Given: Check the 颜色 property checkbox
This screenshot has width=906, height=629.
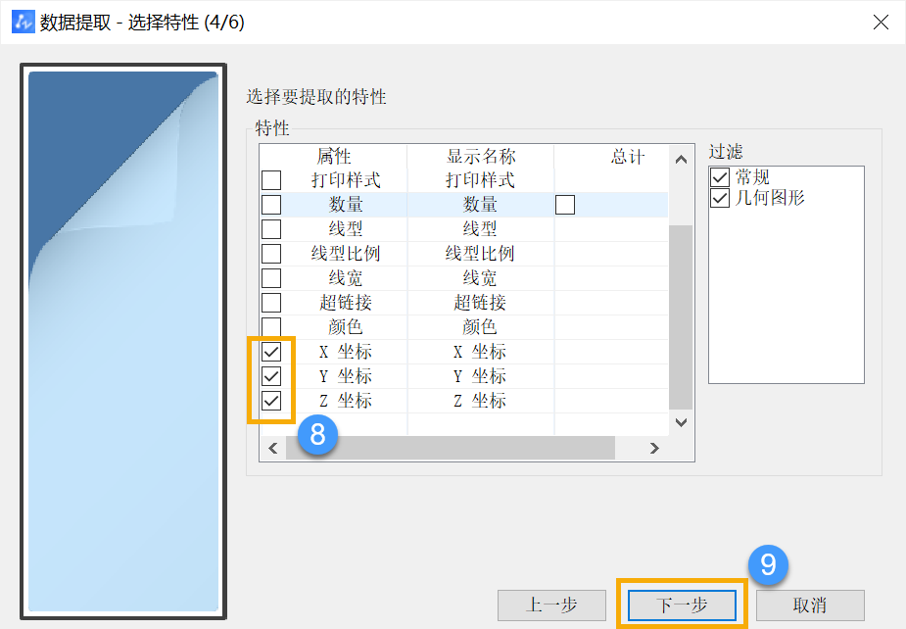Looking at the screenshot, I should [271, 326].
